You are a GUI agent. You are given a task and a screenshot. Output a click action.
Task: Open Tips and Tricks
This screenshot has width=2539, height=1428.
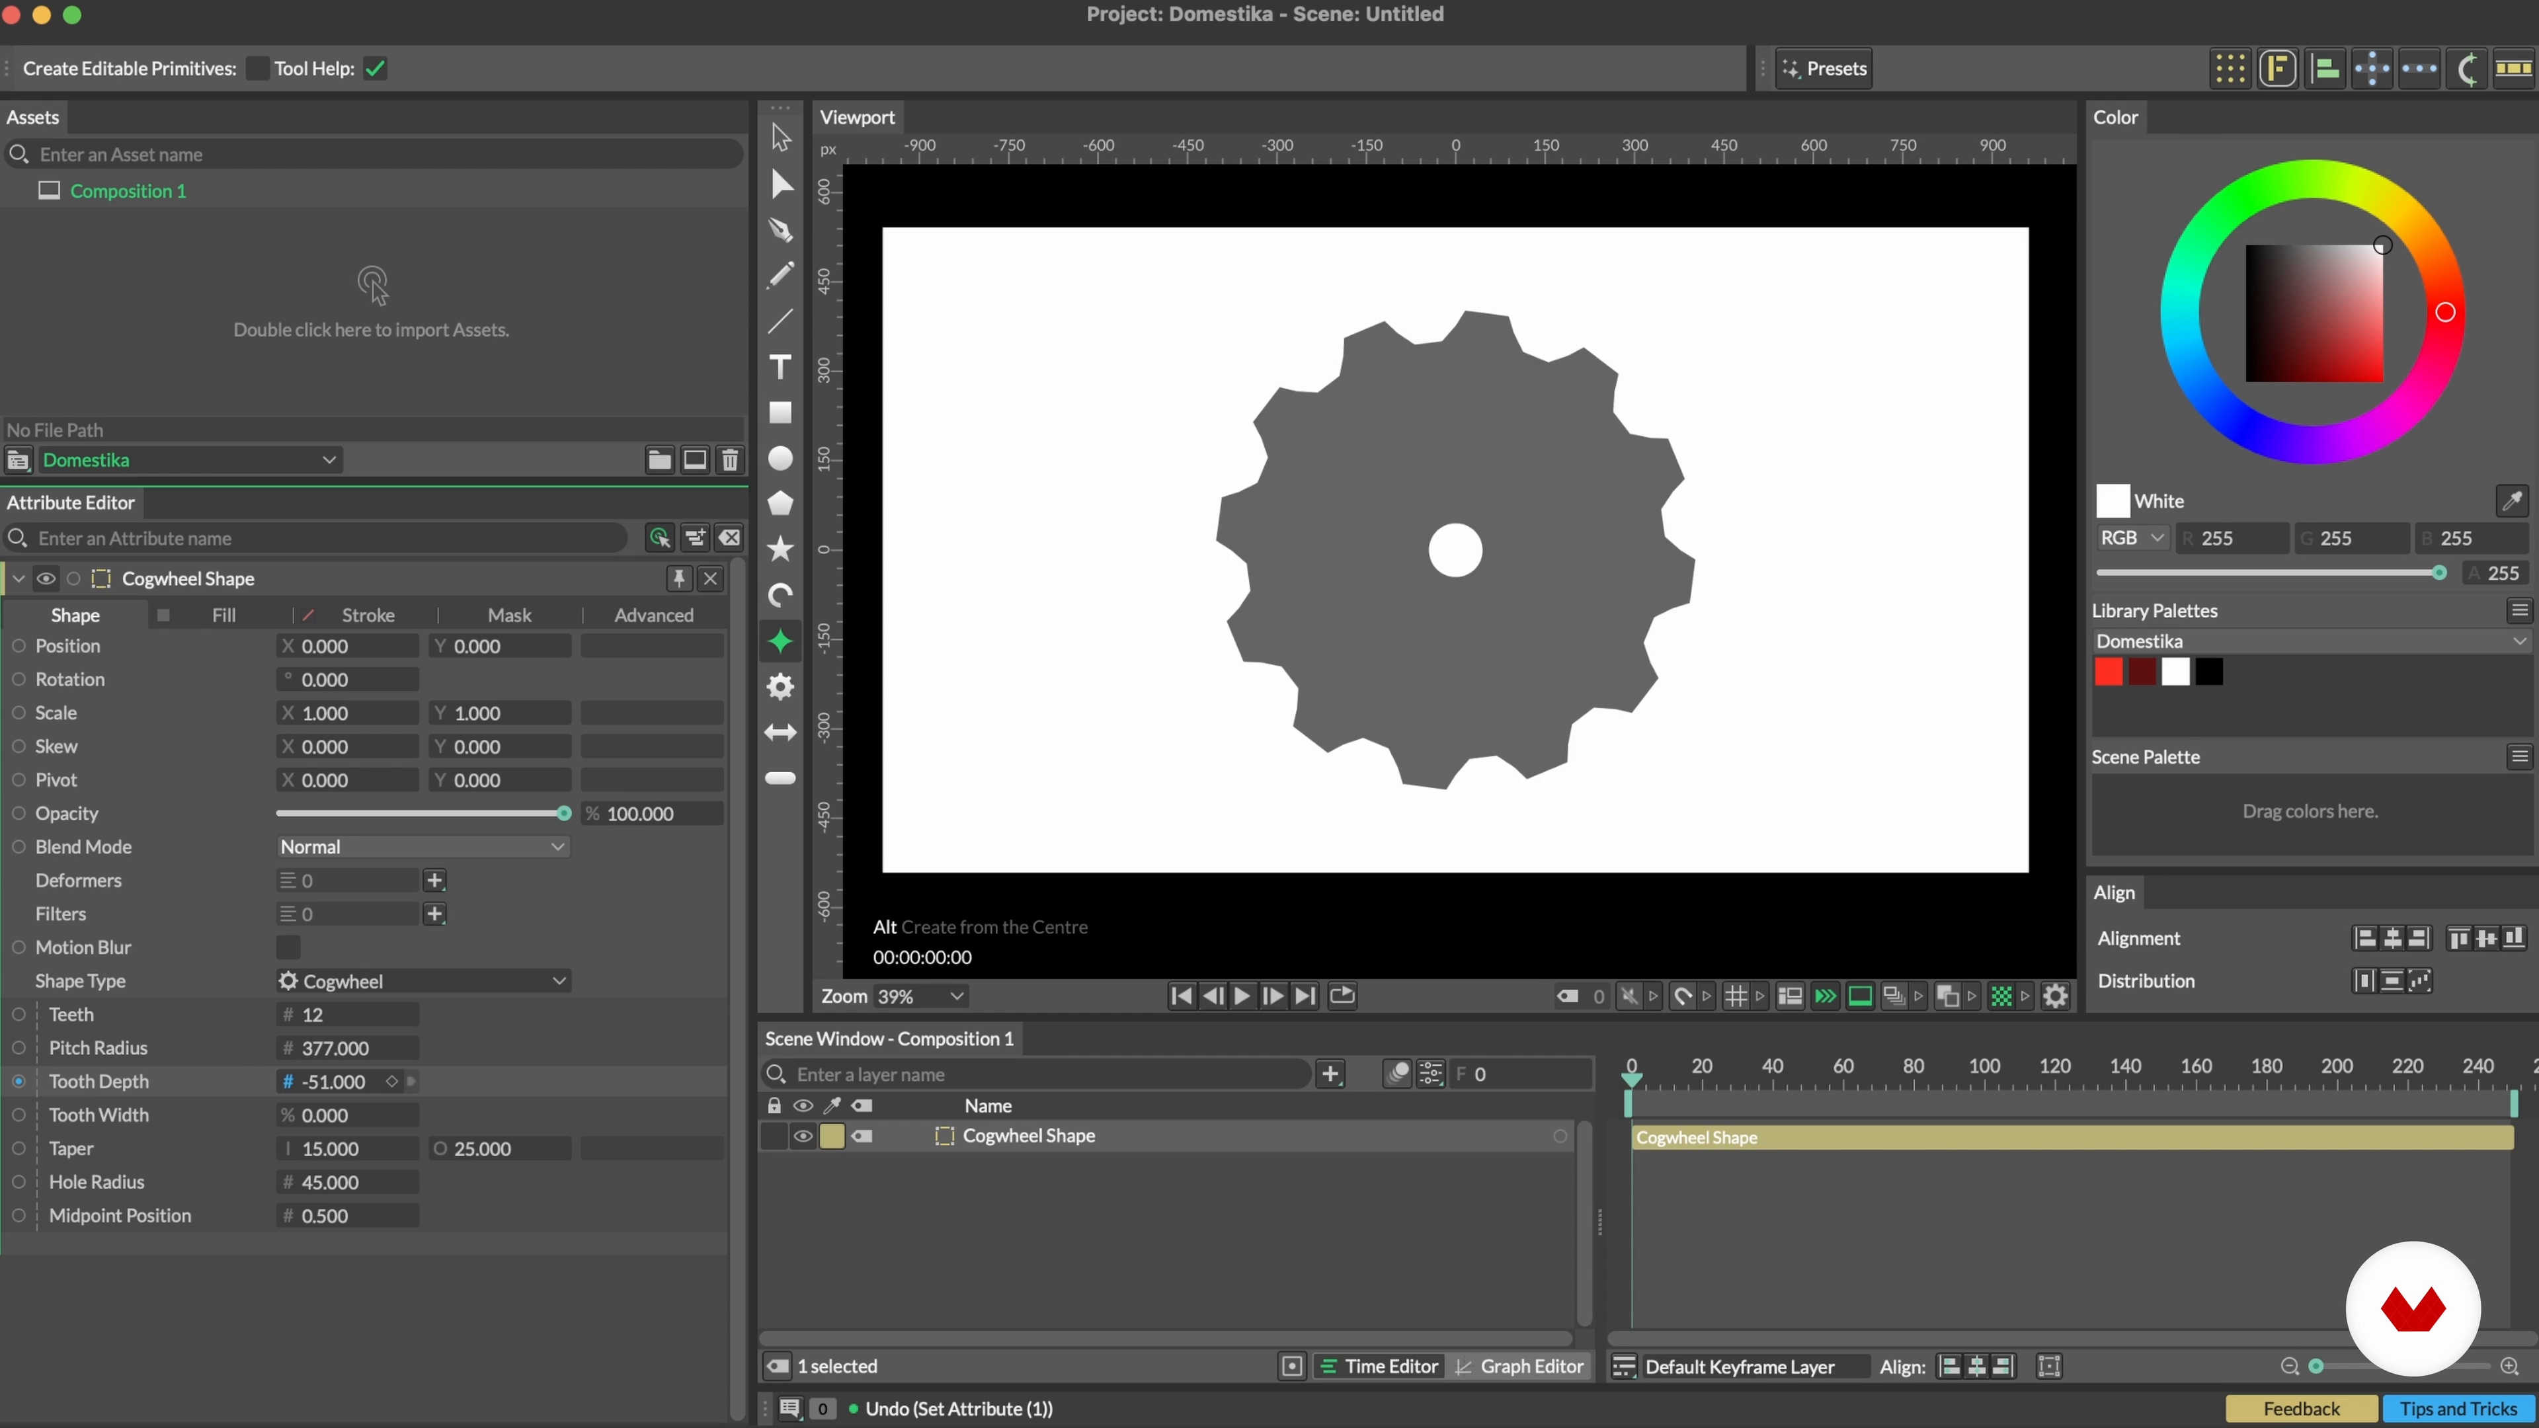(x=2458, y=1409)
